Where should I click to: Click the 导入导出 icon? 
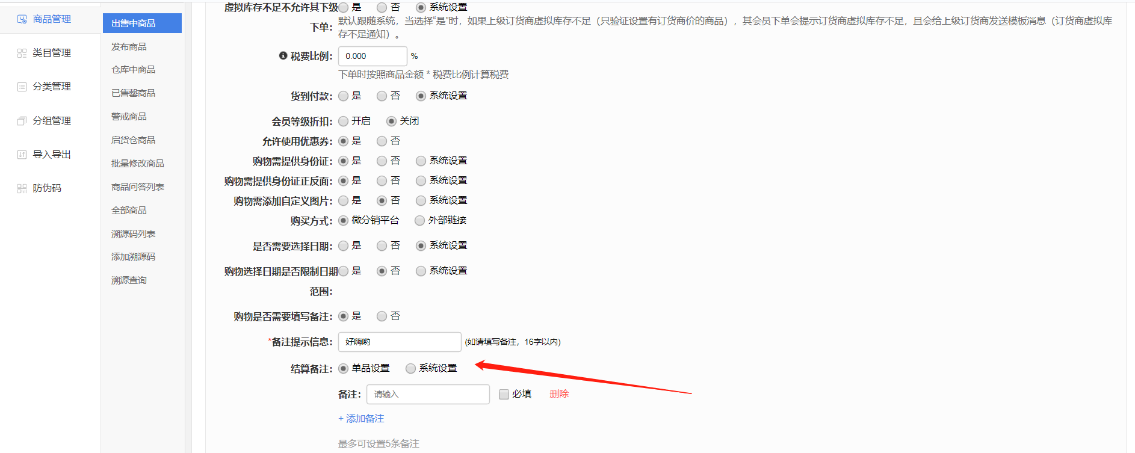click(22, 155)
